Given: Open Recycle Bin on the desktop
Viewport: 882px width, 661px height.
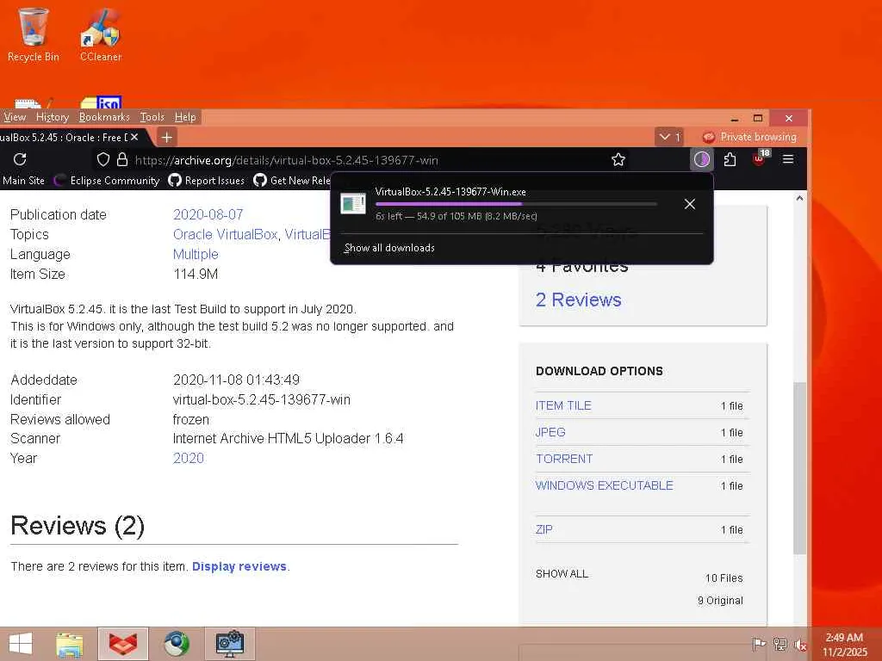Looking at the screenshot, I should coord(34,34).
